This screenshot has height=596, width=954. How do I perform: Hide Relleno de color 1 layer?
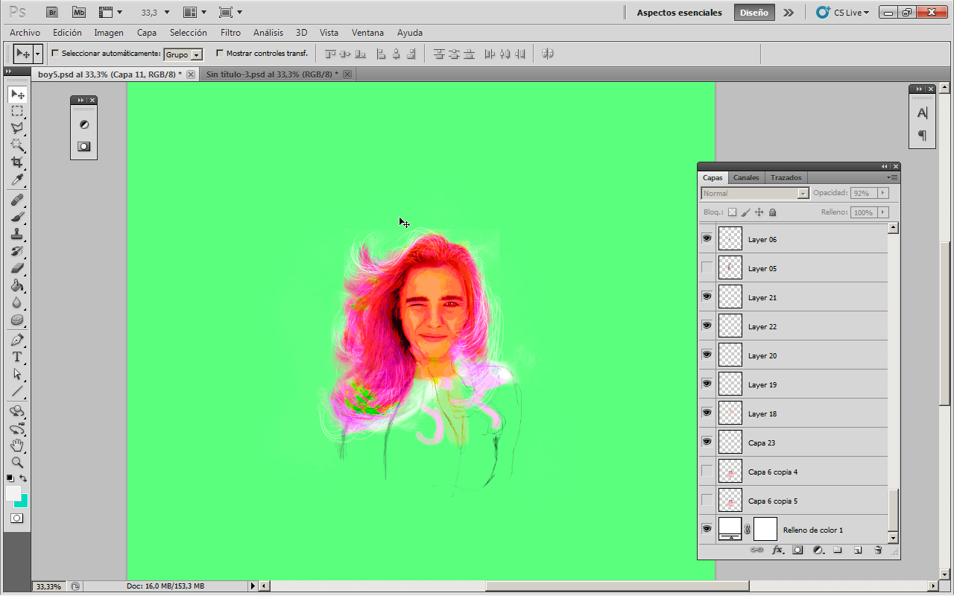707,529
